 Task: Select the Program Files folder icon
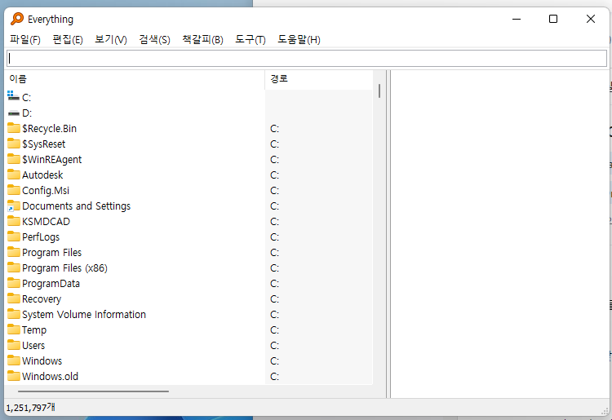[14, 252]
